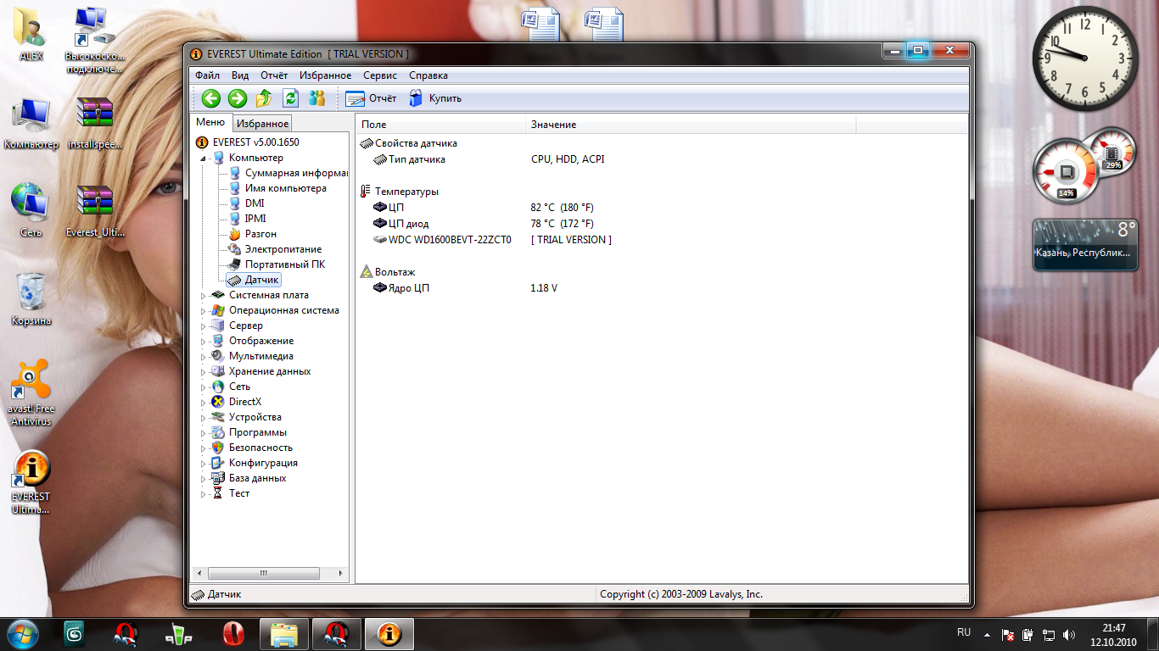Click the Отчёт button in the toolbar
The image size is (1159, 651).
[x=372, y=98]
